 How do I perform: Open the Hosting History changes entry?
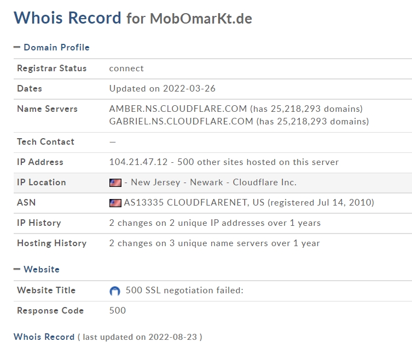pyautogui.click(x=214, y=243)
